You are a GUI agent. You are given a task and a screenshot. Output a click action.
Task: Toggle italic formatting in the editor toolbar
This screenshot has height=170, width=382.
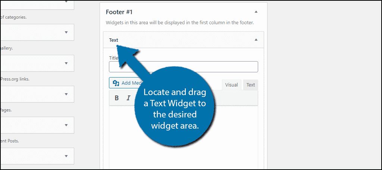click(x=128, y=98)
